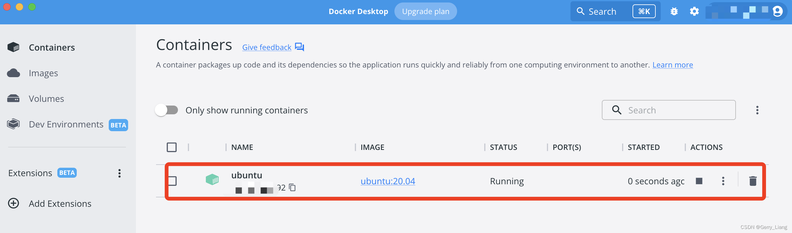
Task: Click the Images cloud icon in sidebar
Action: pos(13,73)
